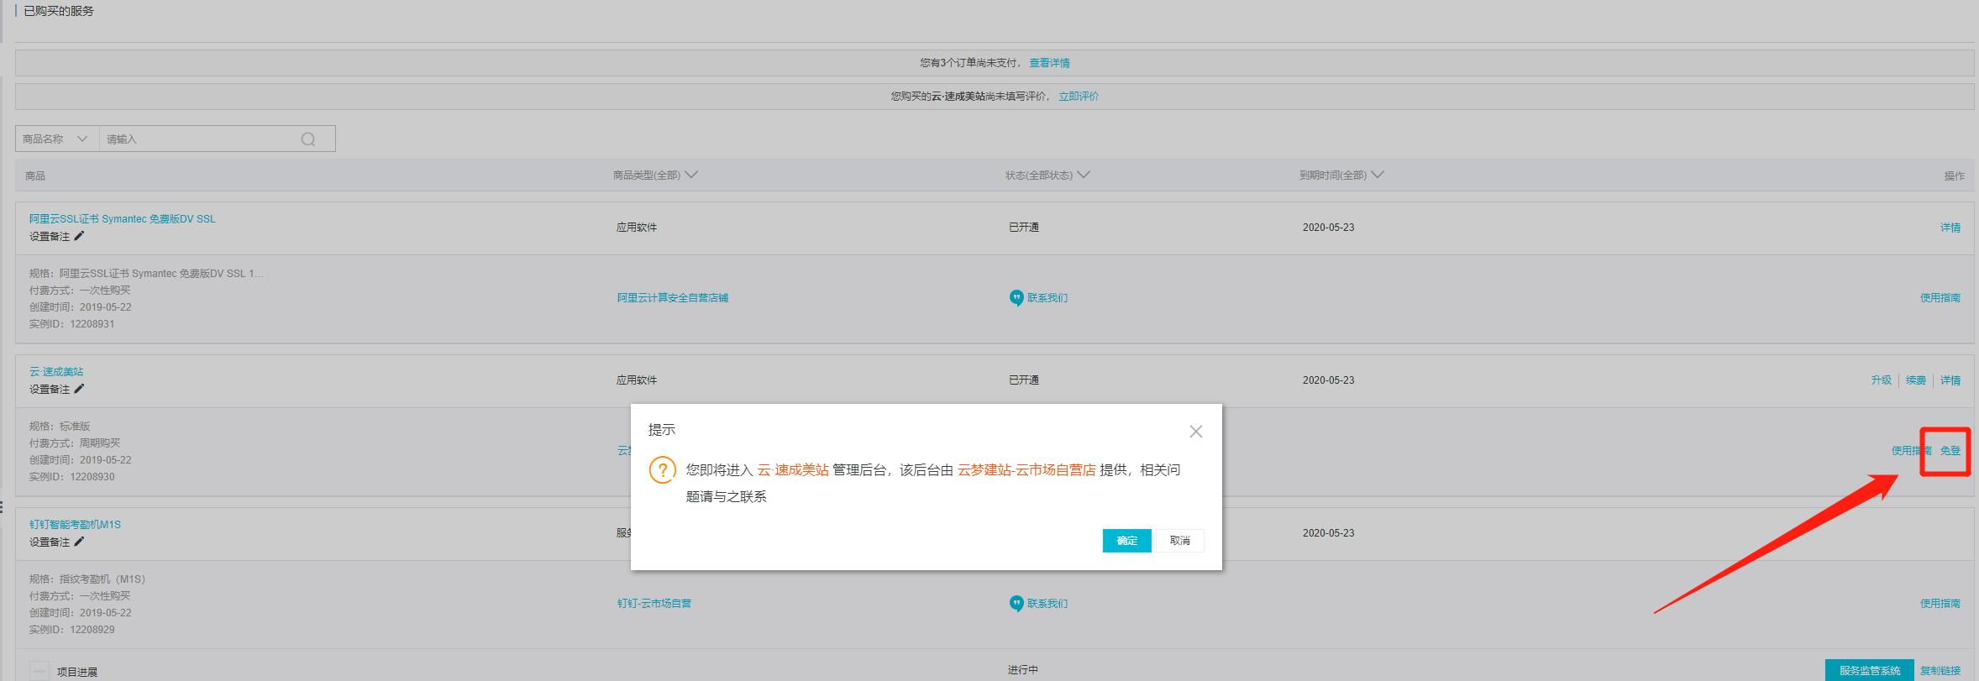The width and height of the screenshot is (1979, 681).
Task: Click 免登 link for 云·速成美站
Action: 1950,451
